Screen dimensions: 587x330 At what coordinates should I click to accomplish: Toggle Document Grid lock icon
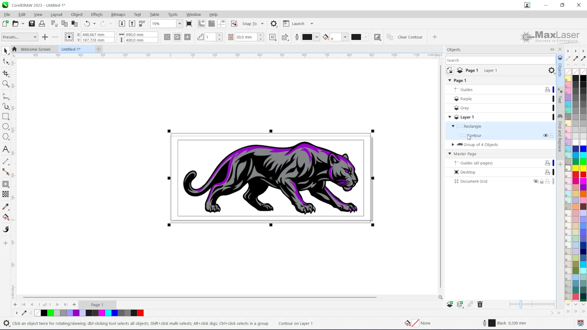[542, 181]
